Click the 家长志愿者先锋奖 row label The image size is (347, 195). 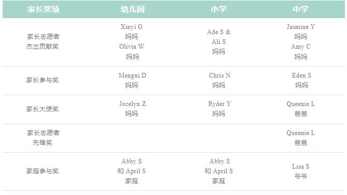coord(43,138)
